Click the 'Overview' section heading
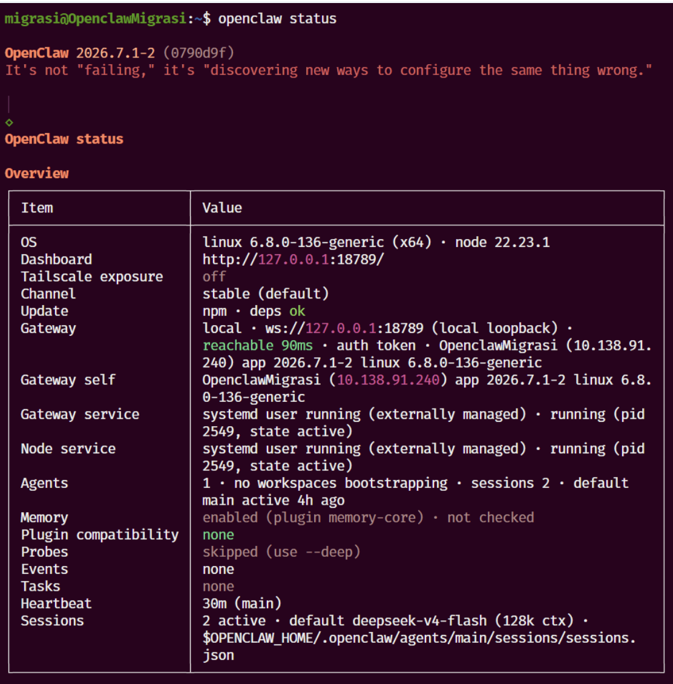 click(x=37, y=174)
